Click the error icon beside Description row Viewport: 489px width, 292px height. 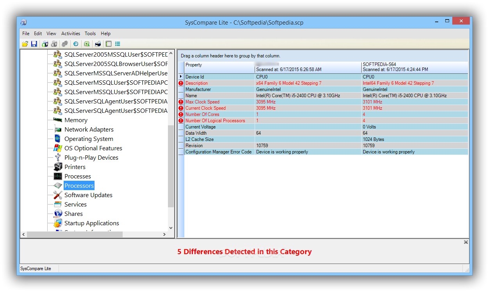click(x=181, y=83)
